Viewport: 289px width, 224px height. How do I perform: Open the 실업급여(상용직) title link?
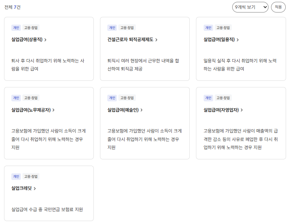pyautogui.click(x=27, y=40)
